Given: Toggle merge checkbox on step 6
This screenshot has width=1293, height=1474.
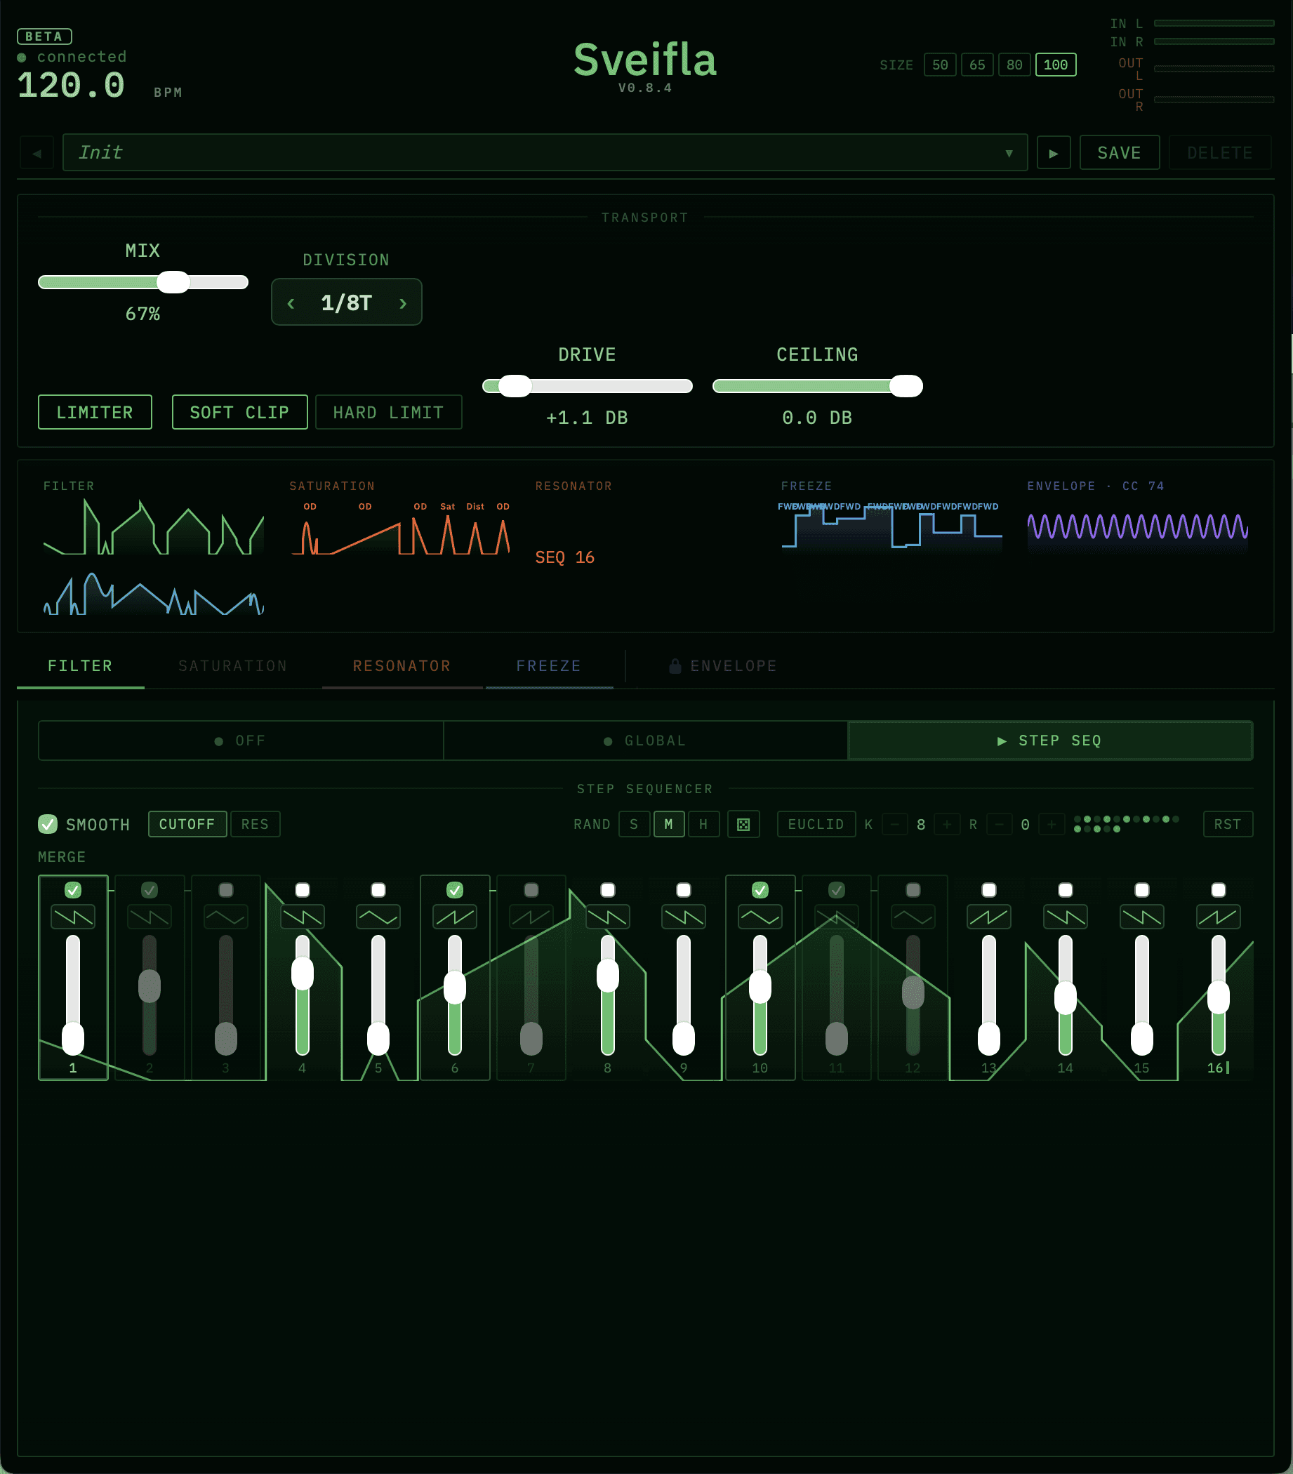Looking at the screenshot, I should (x=454, y=890).
